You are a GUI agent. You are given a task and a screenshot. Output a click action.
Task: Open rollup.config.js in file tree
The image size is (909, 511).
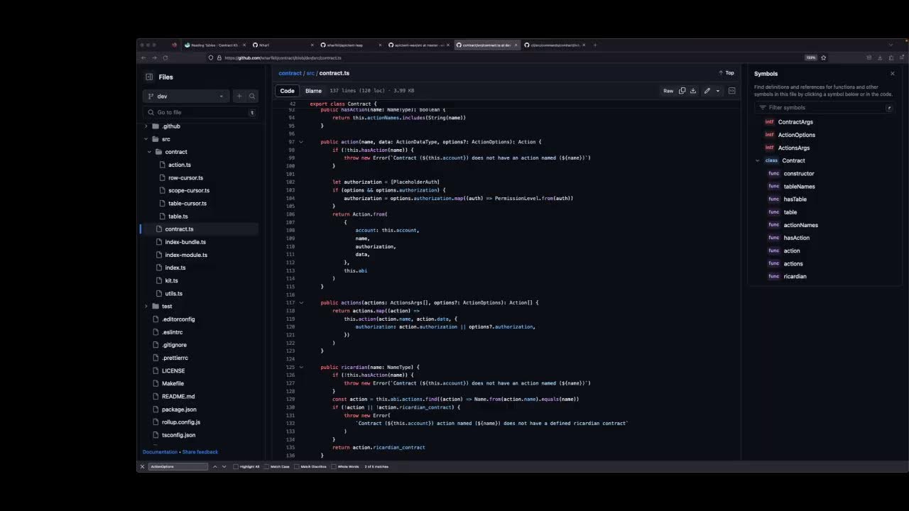(x=181, y=422)
